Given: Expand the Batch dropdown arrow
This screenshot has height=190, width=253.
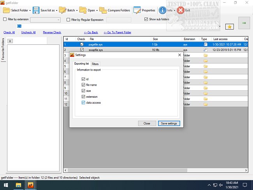Looking at the screenshot, I should tap(77, 11).
